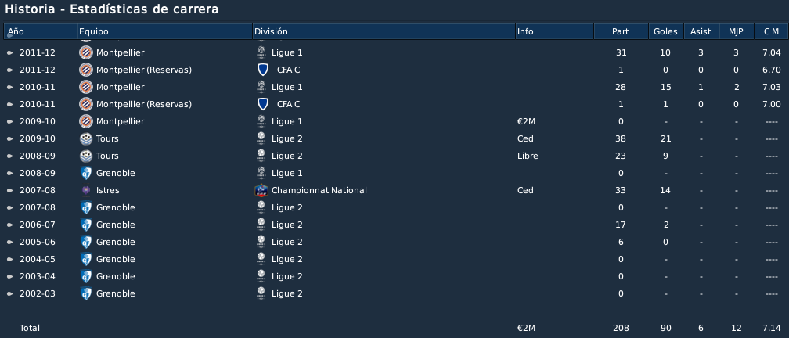Click the División column header
Image resolution: width=789 pixels, height=338 pixels.
(x=384, y=31)
